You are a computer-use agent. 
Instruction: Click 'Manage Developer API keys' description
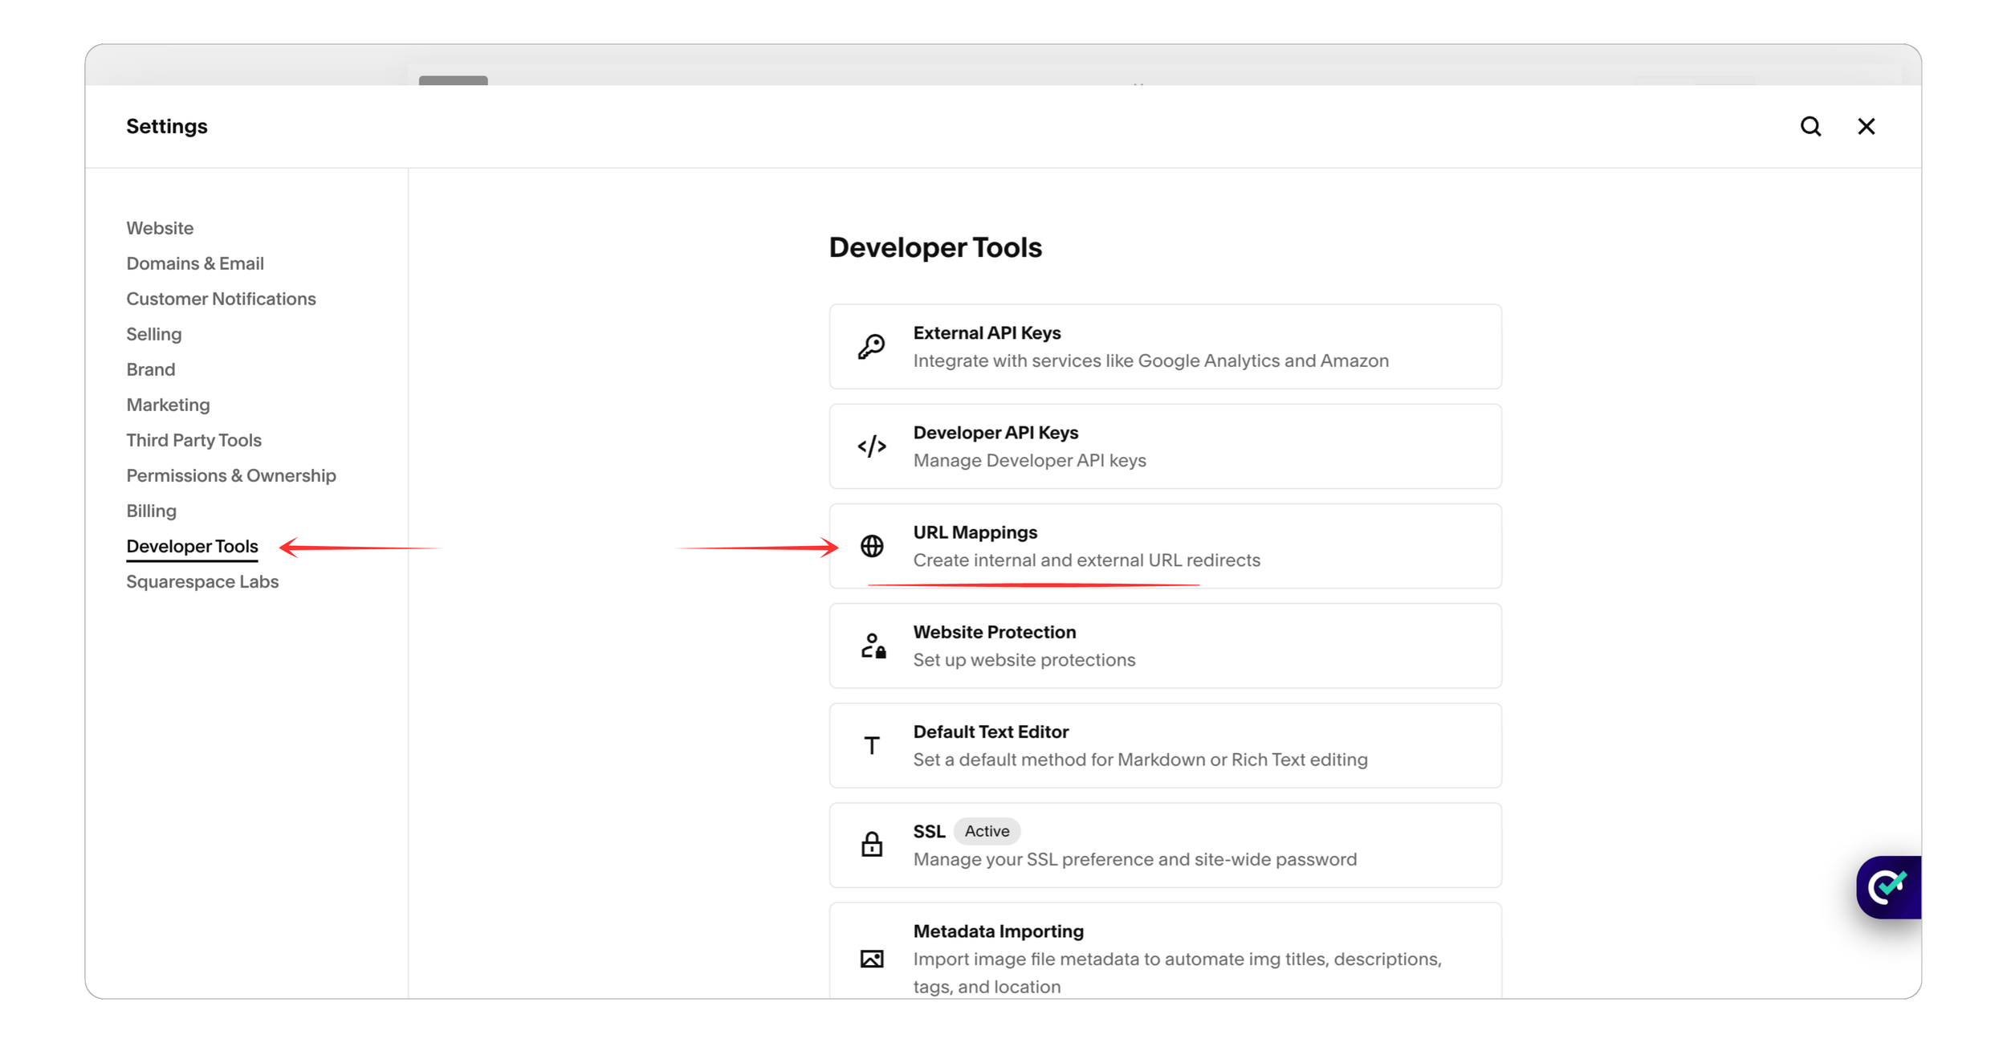(1029, 460)
